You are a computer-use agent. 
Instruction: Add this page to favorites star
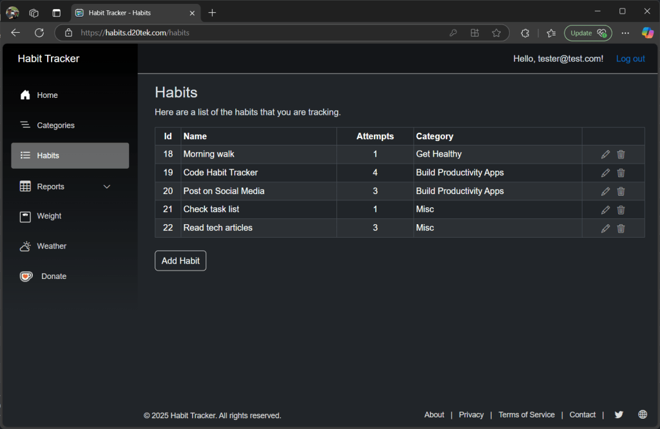click(x=496, y=33)
